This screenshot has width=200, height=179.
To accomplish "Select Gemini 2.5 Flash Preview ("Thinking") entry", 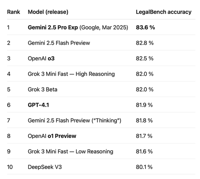I will (74, 121).
